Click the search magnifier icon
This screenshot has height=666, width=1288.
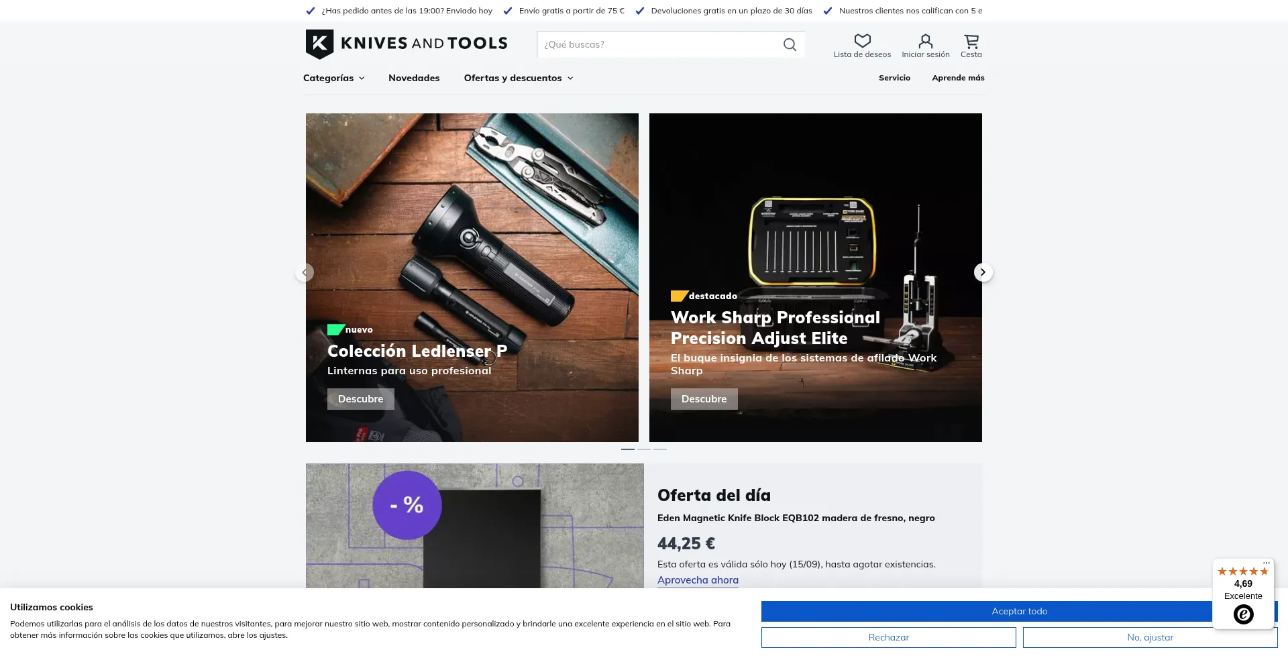pyautogui.click(x=790, y=44)
